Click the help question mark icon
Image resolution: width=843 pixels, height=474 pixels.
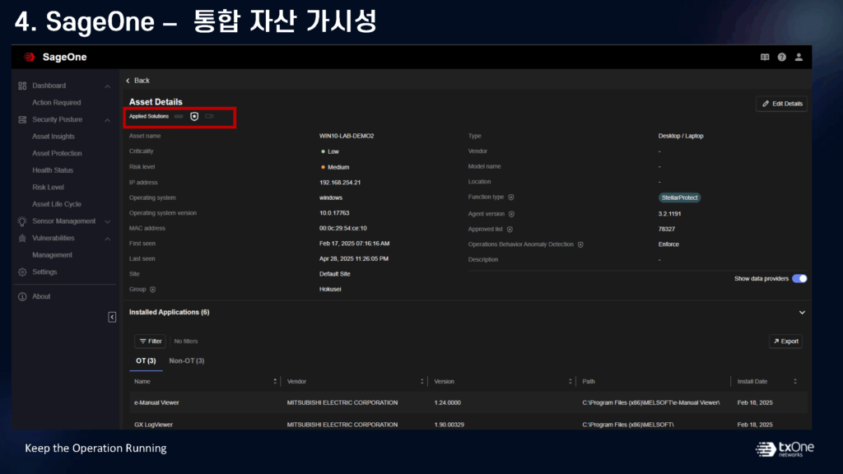click(x=781, y=58)
